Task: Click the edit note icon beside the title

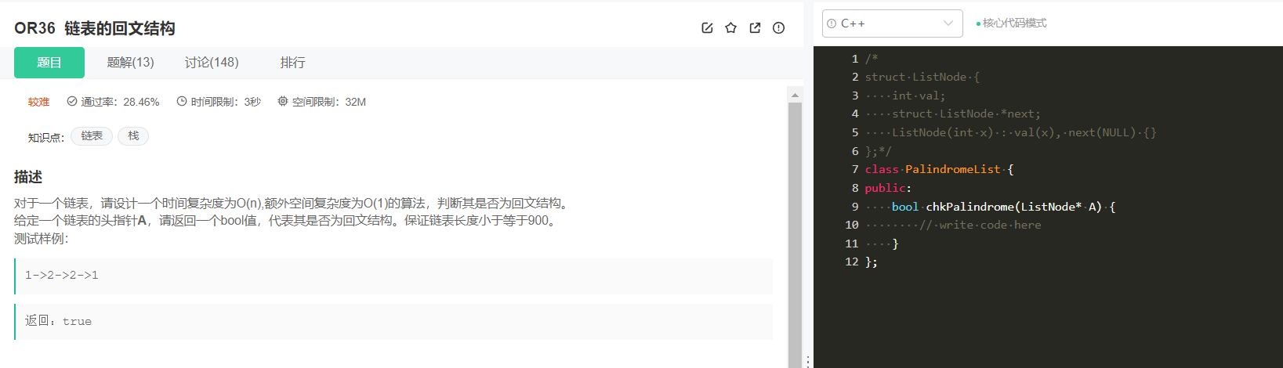Action: (x=707, y=28)
